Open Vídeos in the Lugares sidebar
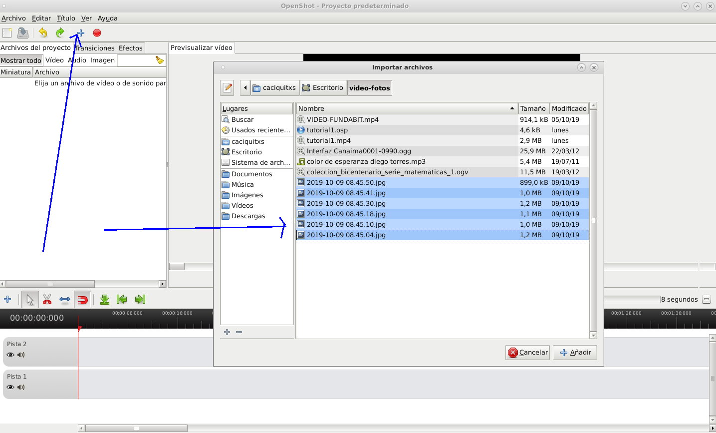716x433 pixels. [x=257, y=206]
